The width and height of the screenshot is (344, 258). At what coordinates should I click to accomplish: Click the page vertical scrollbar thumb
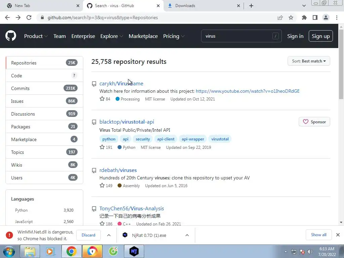[341, 64]
